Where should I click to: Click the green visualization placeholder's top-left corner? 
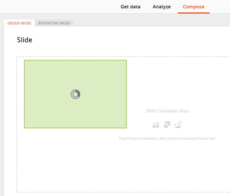click(x=25, y=60)
